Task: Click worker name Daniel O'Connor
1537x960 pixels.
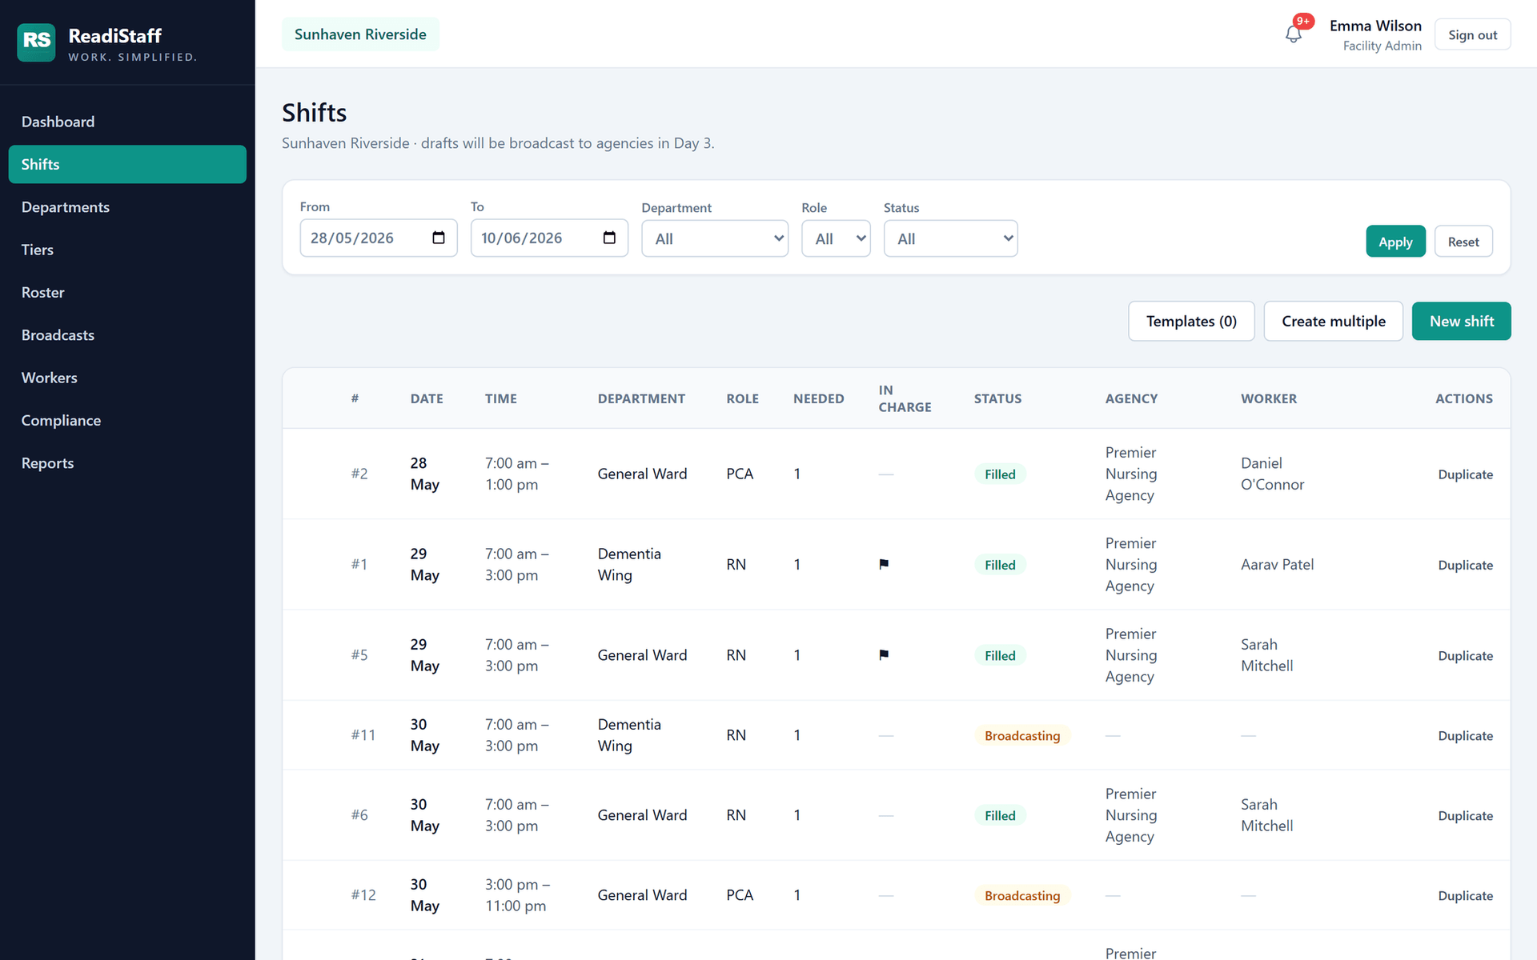Action: coord(1272,474)
